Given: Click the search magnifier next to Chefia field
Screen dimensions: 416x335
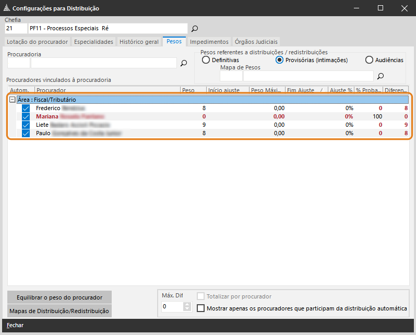Looking at the screenshot, I should (x=195, y=29).
